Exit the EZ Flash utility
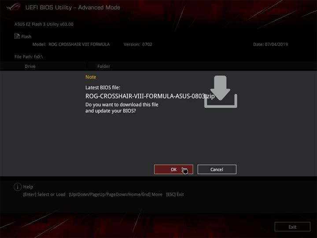This screenshot has width=317, height=238. [x=292, y=227]
